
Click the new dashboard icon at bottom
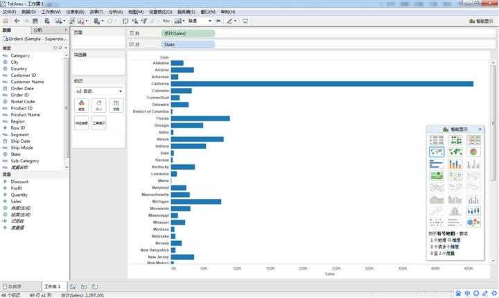tap(84, 286)
